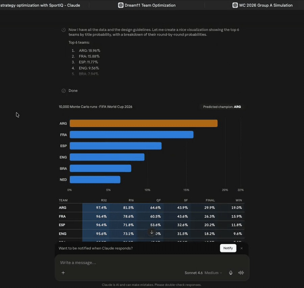Click the R32 column header
Image resolution: width=304 pixels, height=288 pixels.
104,200
